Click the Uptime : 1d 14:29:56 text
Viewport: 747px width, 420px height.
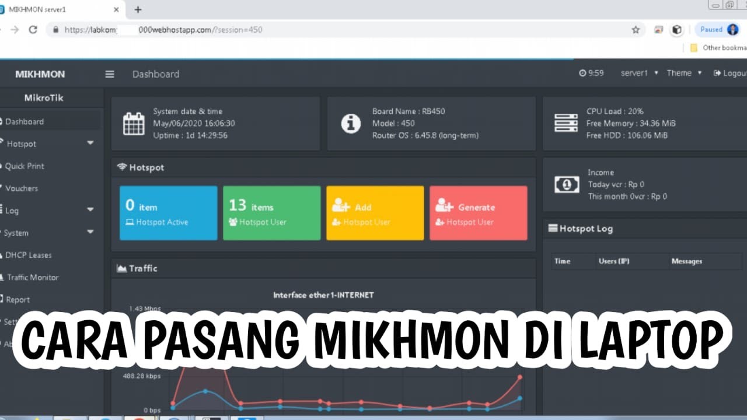point(190,135)
